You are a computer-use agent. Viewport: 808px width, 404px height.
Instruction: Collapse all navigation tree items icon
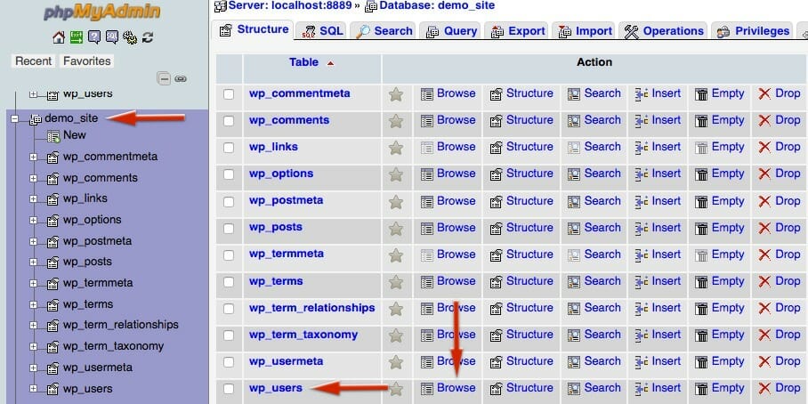pos(164,79)
